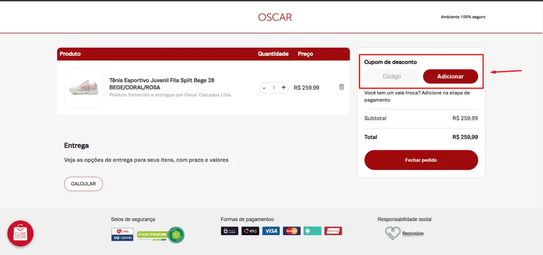Click the 'Selos de segurança' footer label
This screenshot has width=543, height=255.
pos(133,219)
